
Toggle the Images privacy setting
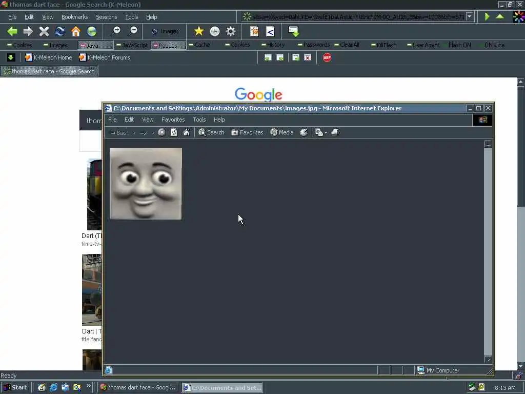coord(55,45)
